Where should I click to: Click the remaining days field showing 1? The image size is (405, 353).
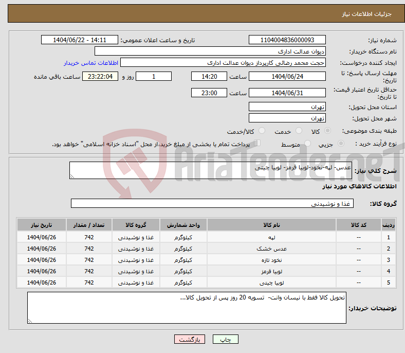click(154, 76)
